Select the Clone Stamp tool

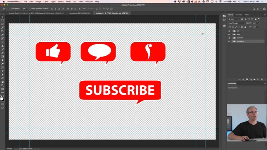pos(2,46)
